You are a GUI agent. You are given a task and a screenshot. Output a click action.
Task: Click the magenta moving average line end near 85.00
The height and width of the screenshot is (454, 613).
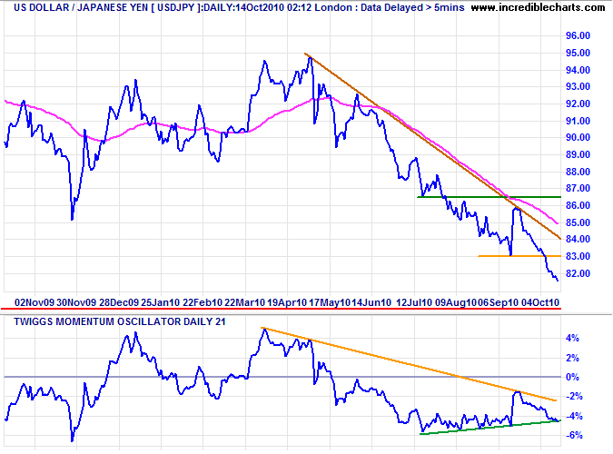click(x=557, y=223)
